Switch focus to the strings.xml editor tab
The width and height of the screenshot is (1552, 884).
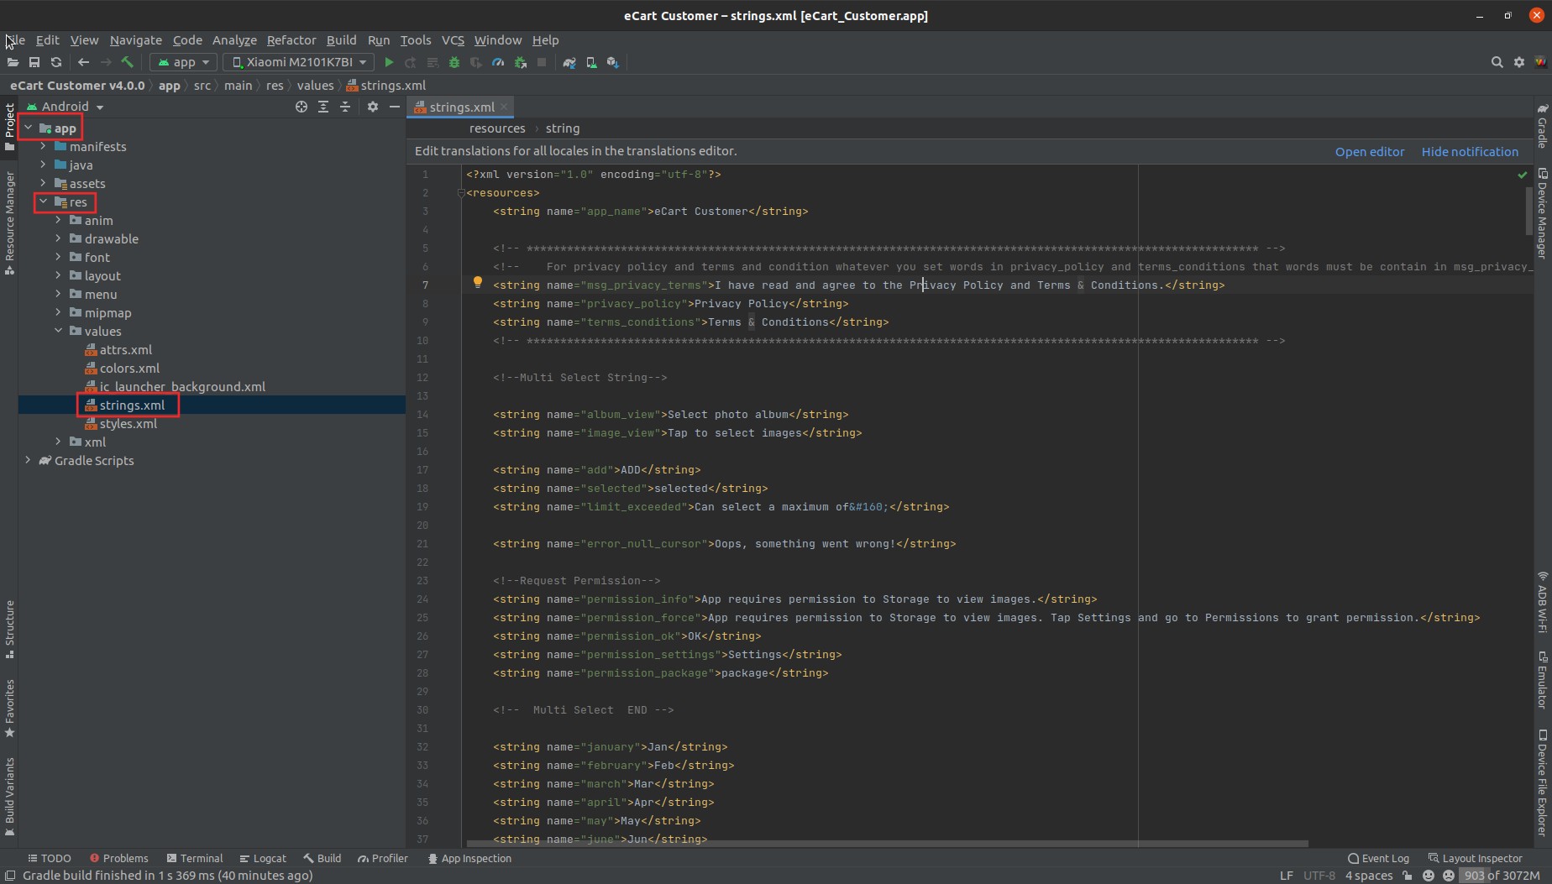coord(460,107)
